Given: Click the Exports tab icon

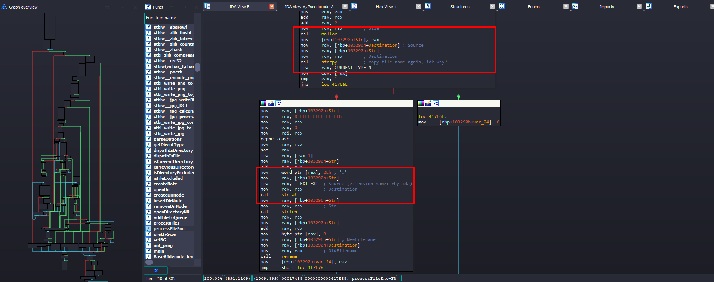Looking at the screenshot, I should 649,6.
